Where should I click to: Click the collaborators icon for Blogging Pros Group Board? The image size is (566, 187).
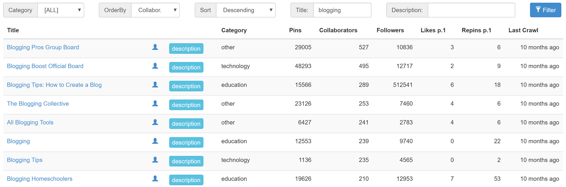[x=155, y=47]
